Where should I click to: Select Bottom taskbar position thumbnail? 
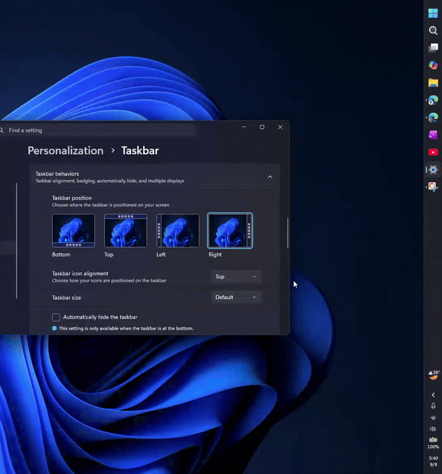(74, 230)
